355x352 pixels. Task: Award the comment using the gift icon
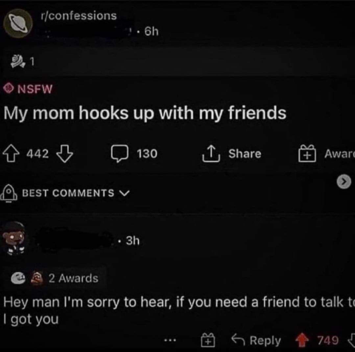[x=208, y=340]
